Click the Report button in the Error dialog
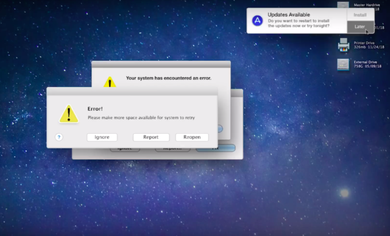The height and width of the screenshot is (236, 390). pyautogui.click(x=151, y=137)
